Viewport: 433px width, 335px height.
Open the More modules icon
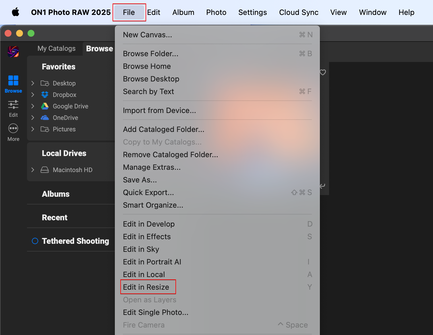click(x=13, y=128)
